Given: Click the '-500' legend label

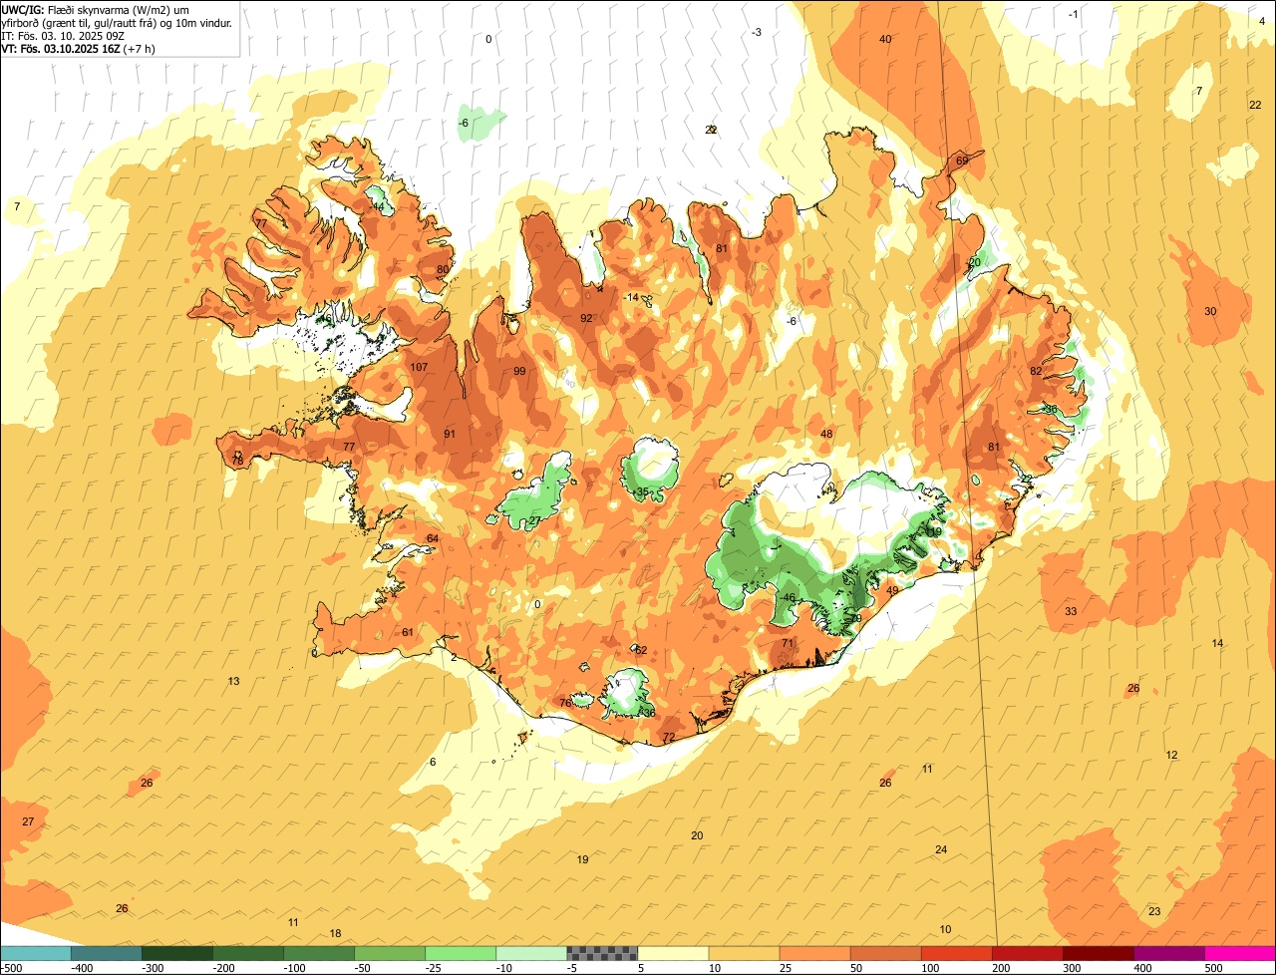Looking at the screenshot, I should pos(11,967).
